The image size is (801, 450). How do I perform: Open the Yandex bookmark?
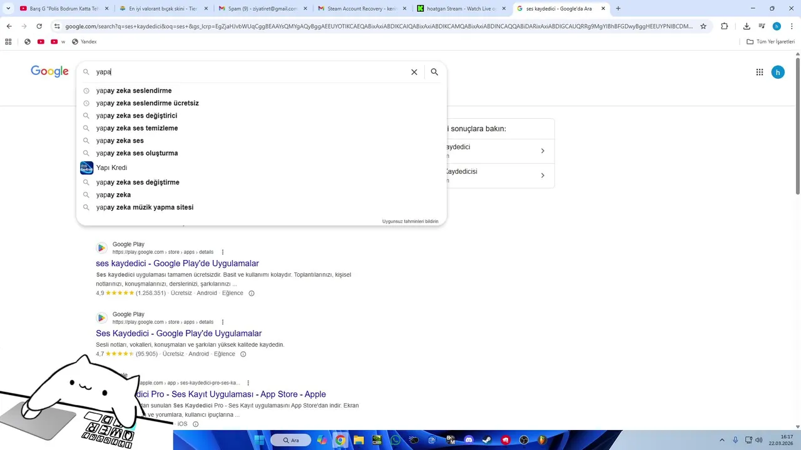[x=84, y=41]
